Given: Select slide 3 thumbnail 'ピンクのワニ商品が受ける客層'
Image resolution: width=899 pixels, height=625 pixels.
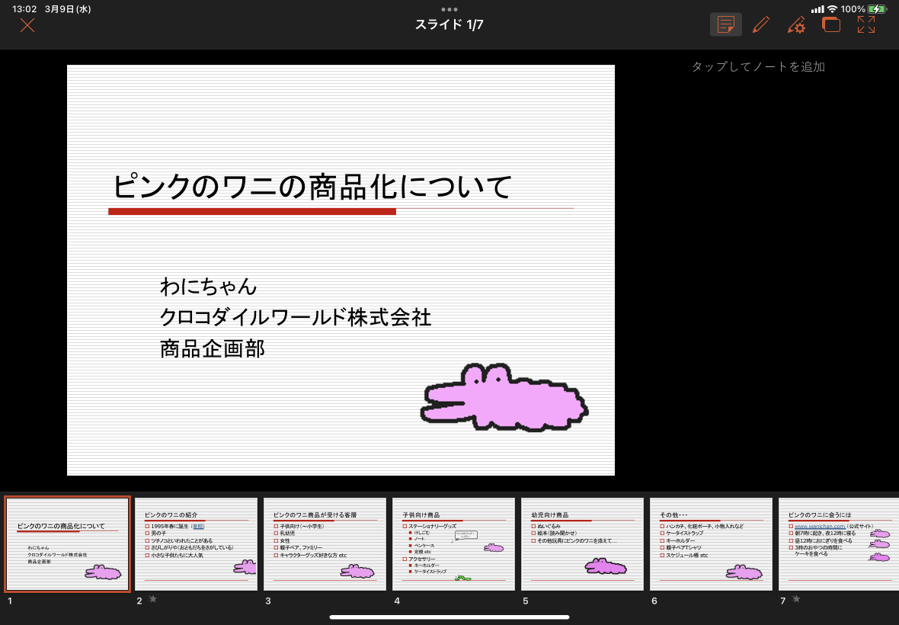Looking at the screenshot, I should coord(325,544).
